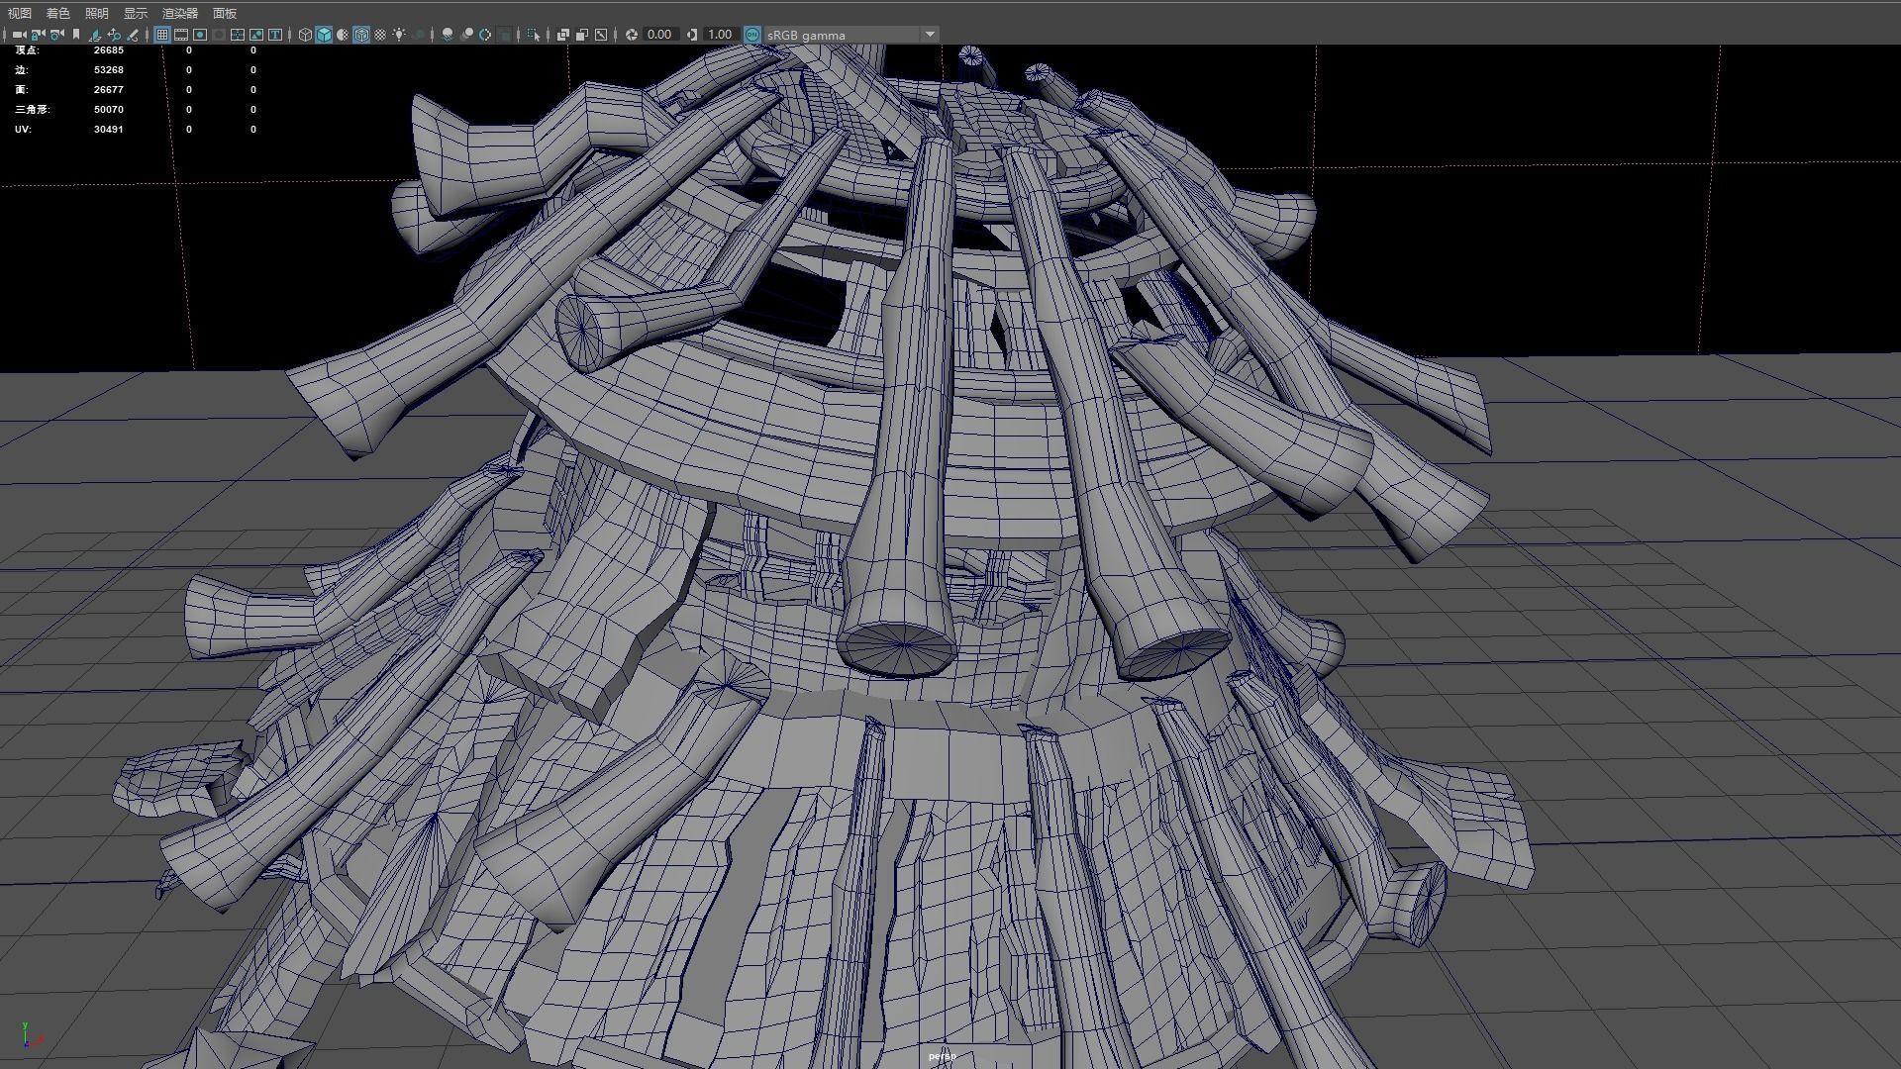
Task: Open the 视图 menu
Action: tap(19, 13)
